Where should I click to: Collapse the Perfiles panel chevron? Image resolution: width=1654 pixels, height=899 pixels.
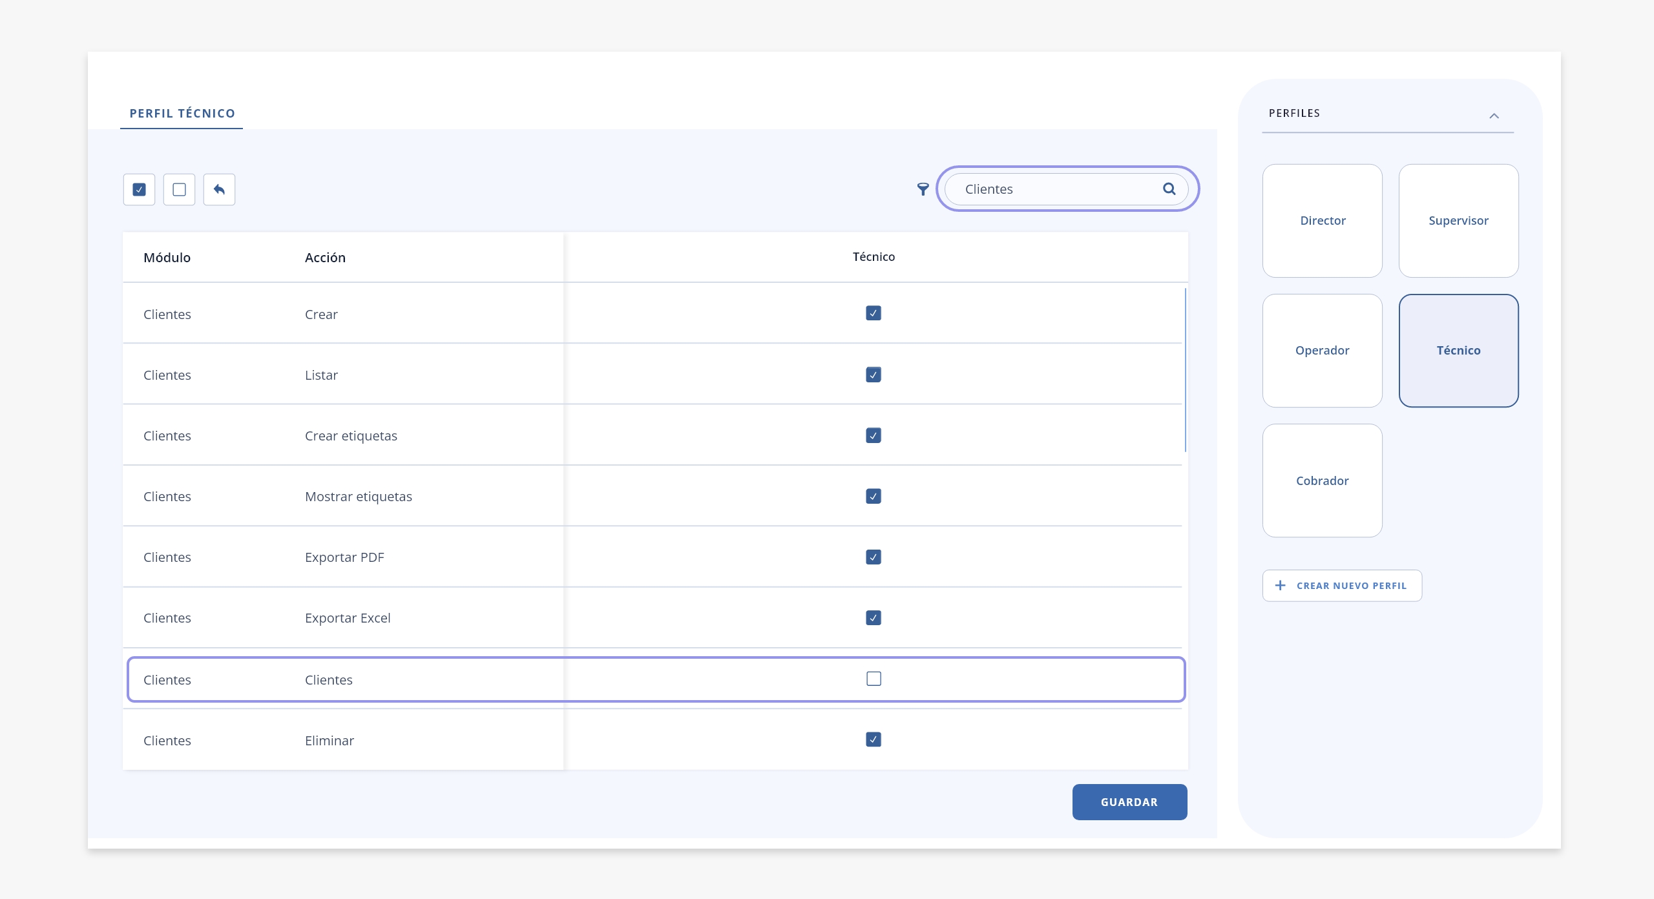(x=1494, y=116)
